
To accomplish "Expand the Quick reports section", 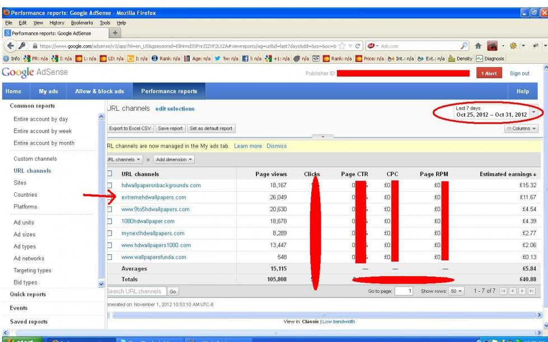I will pyautogui.click(x=28, y=294).
